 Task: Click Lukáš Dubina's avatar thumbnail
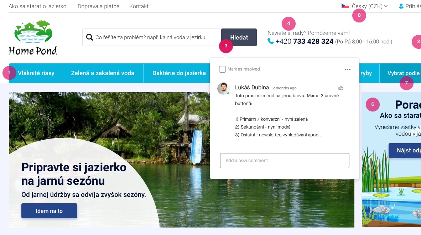pos(224,89)
